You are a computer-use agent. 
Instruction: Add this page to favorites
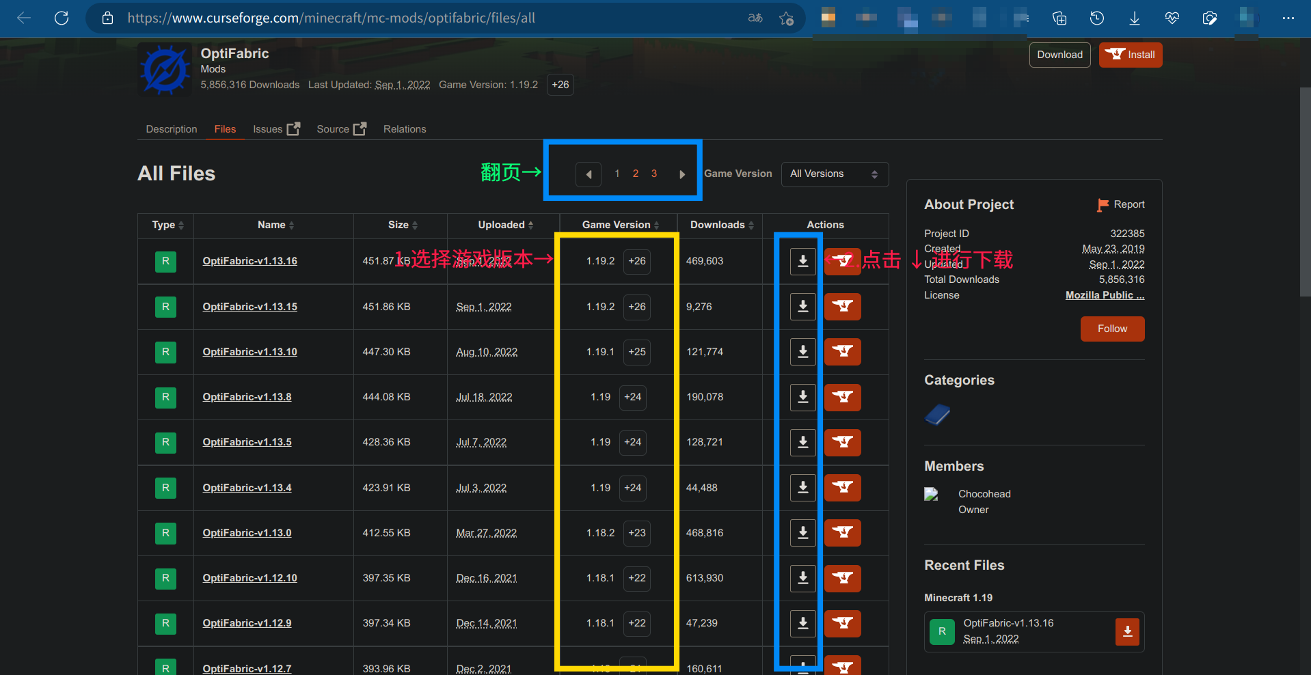click(786, 18)
